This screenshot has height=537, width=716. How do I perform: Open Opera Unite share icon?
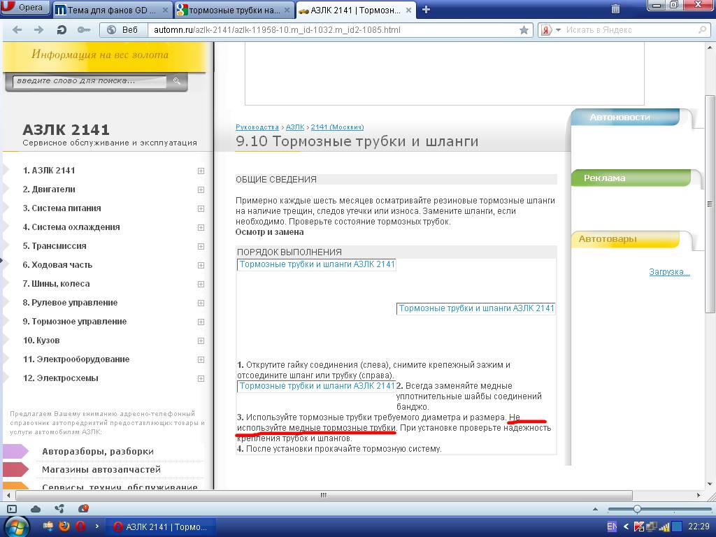click(59, 509)
